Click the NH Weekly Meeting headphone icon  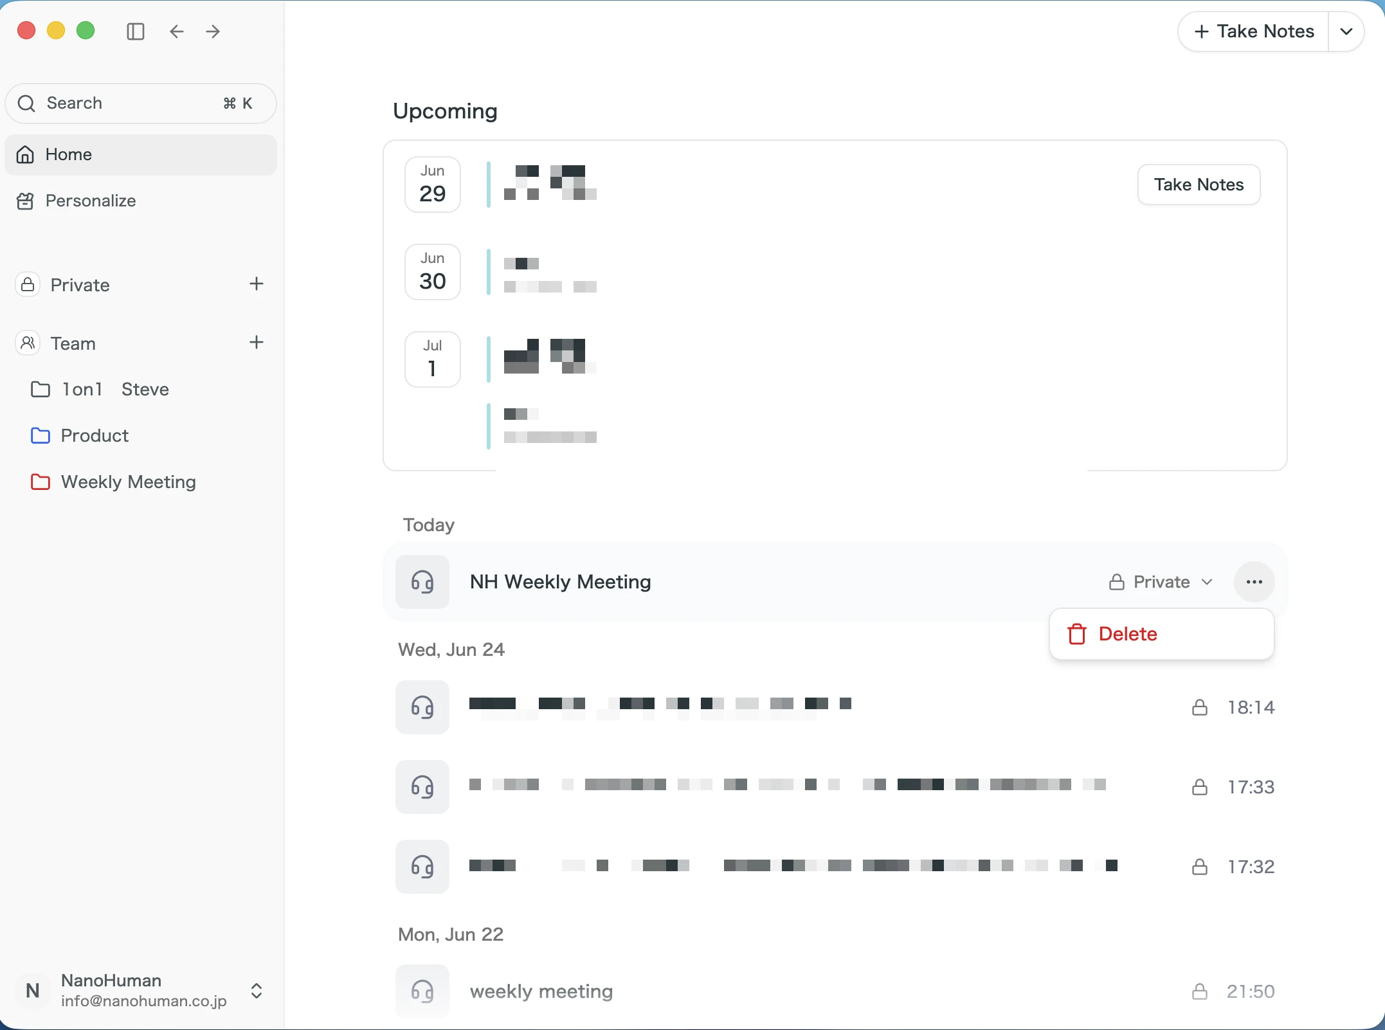(x=422, y=582)
